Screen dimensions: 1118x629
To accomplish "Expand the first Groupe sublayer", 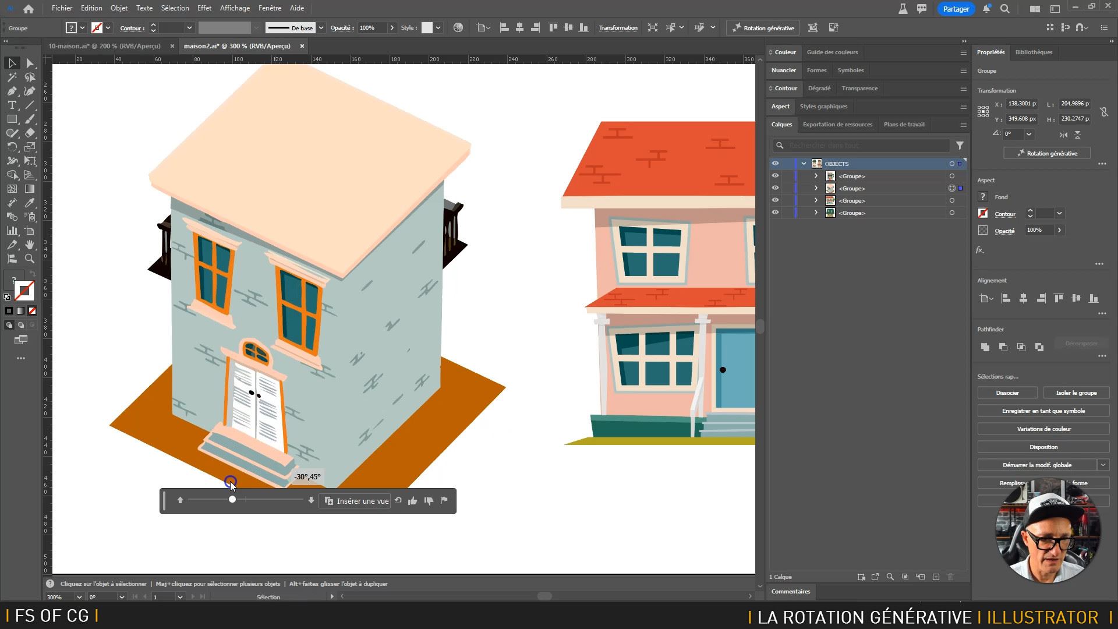I will pos(816,176).
